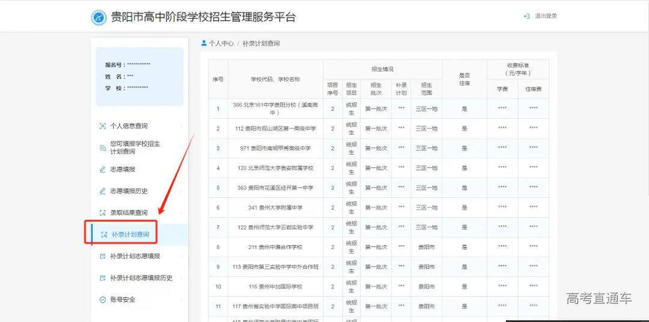Click the 招生范围 sub-header

coord(426,89)
